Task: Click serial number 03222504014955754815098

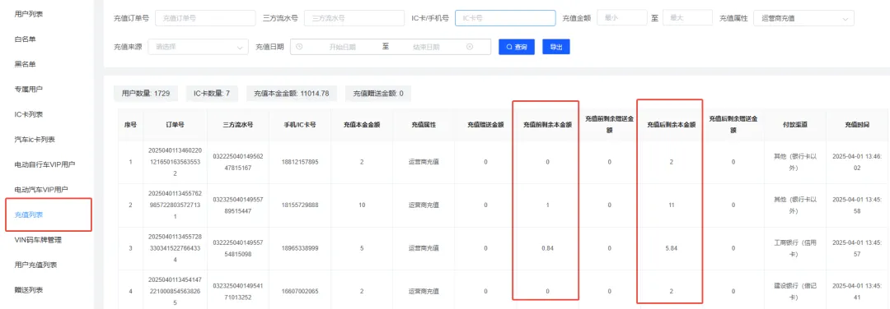Action: click(237, 248)
